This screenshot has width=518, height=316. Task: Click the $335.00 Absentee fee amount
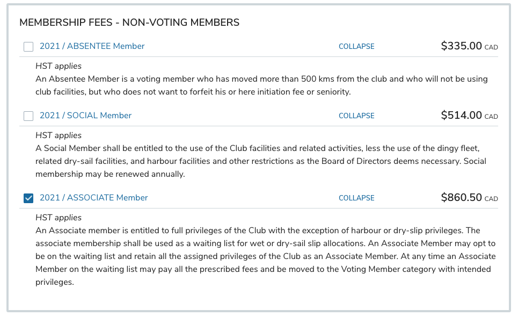[461, 46]
